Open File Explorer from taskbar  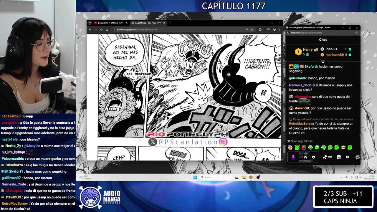pos(244,177)
